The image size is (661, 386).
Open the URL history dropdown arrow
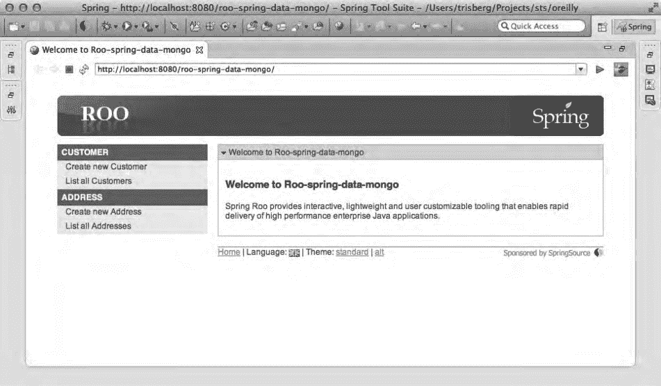pyautogui.click(x=581, y=69)
